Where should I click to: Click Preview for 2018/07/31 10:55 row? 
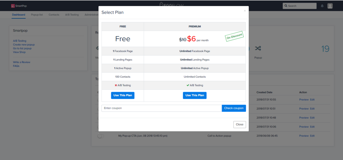point(304,100)
